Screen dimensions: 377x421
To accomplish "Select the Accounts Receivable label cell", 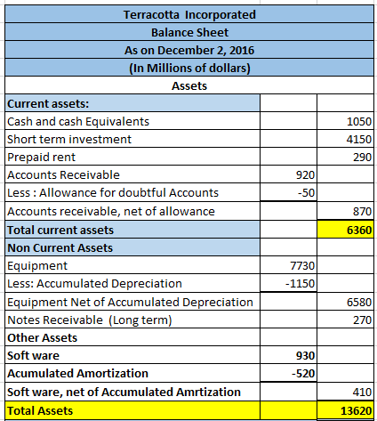I will click(132, 174).
